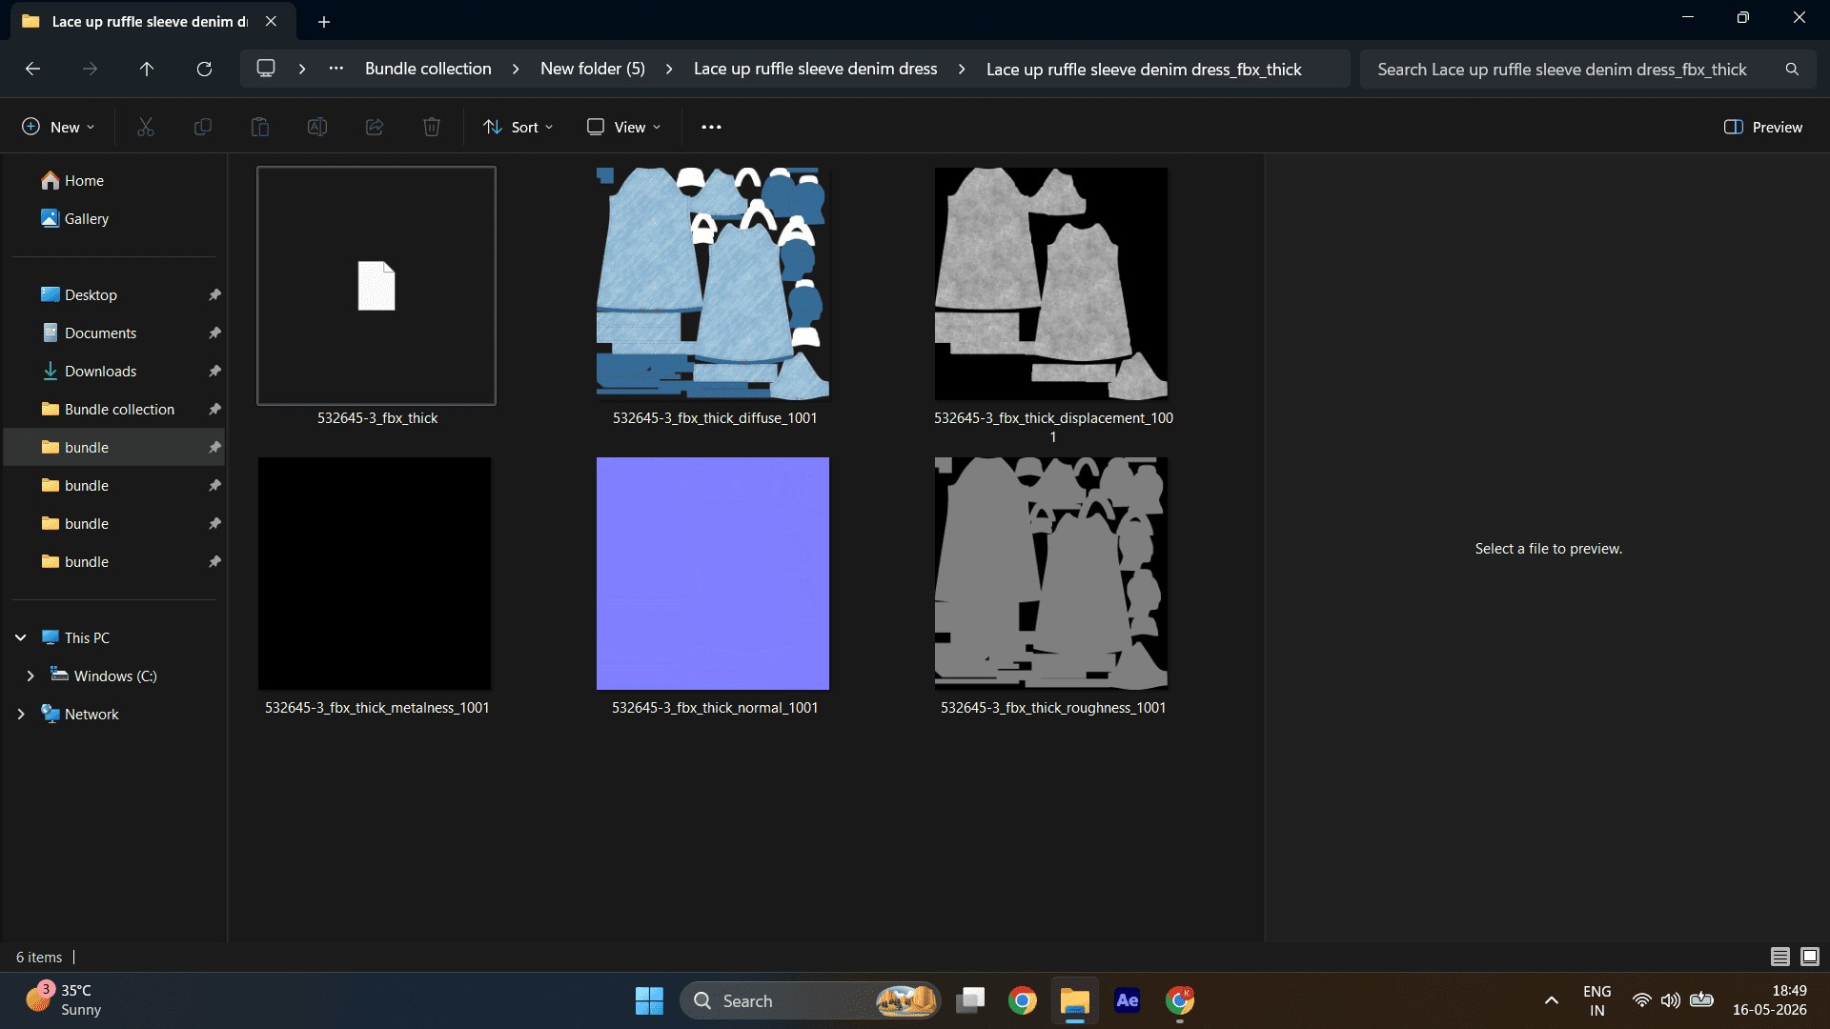This screenshot has height=1029, width=1830.
Task: Navigate to New folder (5) breadcrumb
Action: coord(593,69)
